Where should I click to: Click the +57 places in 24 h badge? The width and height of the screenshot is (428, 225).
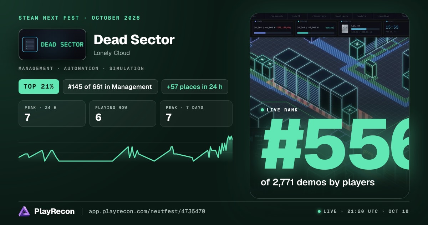coord(195,86)
